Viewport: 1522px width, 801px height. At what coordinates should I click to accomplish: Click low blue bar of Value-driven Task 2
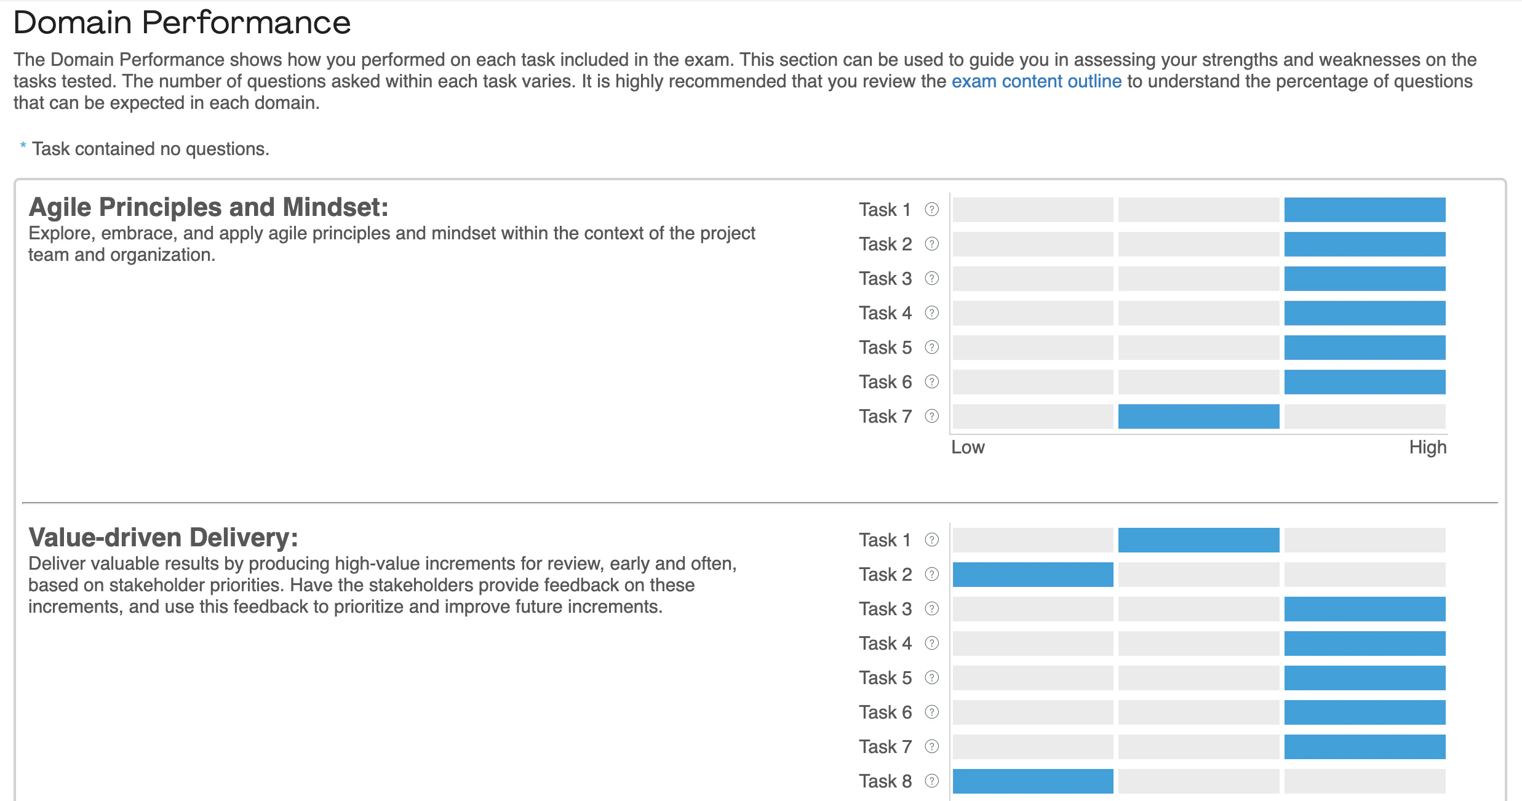click(1033, 575)
